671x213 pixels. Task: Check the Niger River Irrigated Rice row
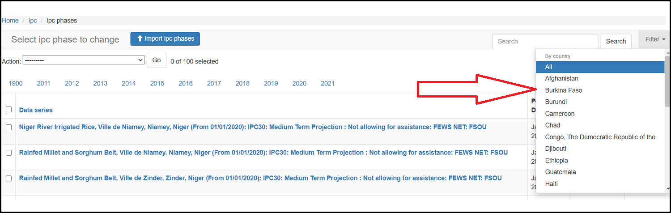coord(8,127)
